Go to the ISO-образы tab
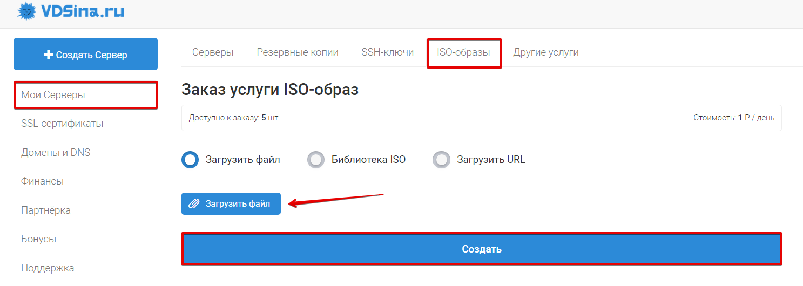Image resolution: width=803 pixels, height=286 pixels. tap(464, 52)
